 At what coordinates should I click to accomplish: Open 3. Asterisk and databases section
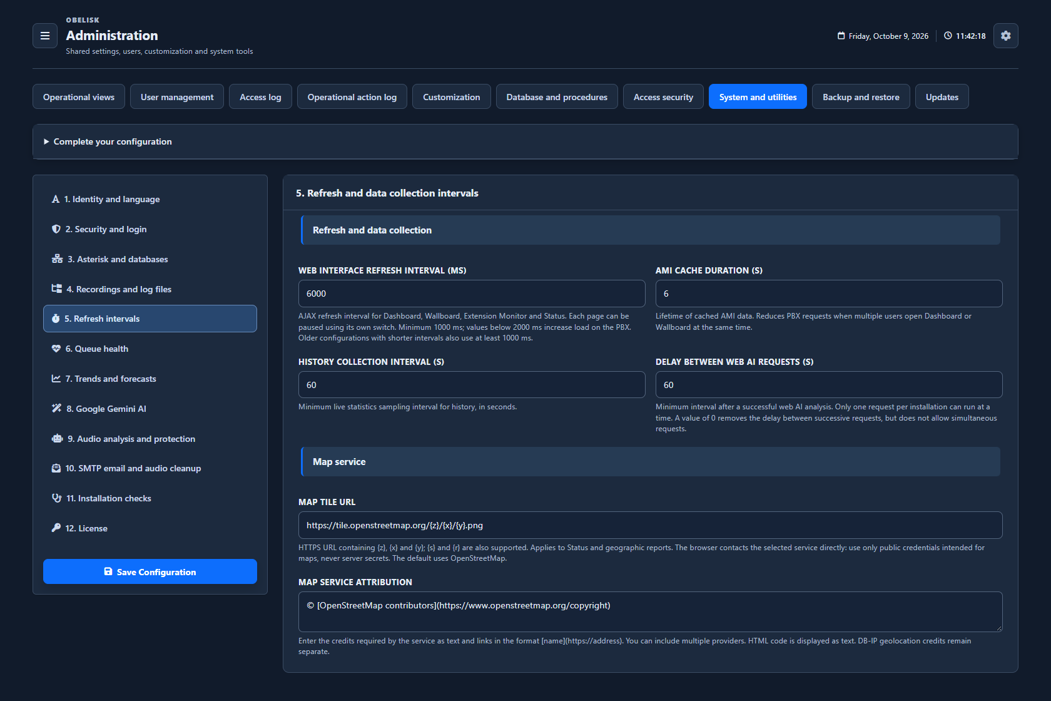[x=150, y=259]
